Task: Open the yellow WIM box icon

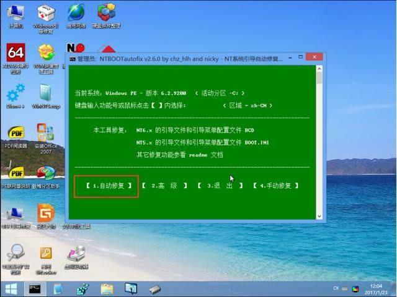Action: 46,58
